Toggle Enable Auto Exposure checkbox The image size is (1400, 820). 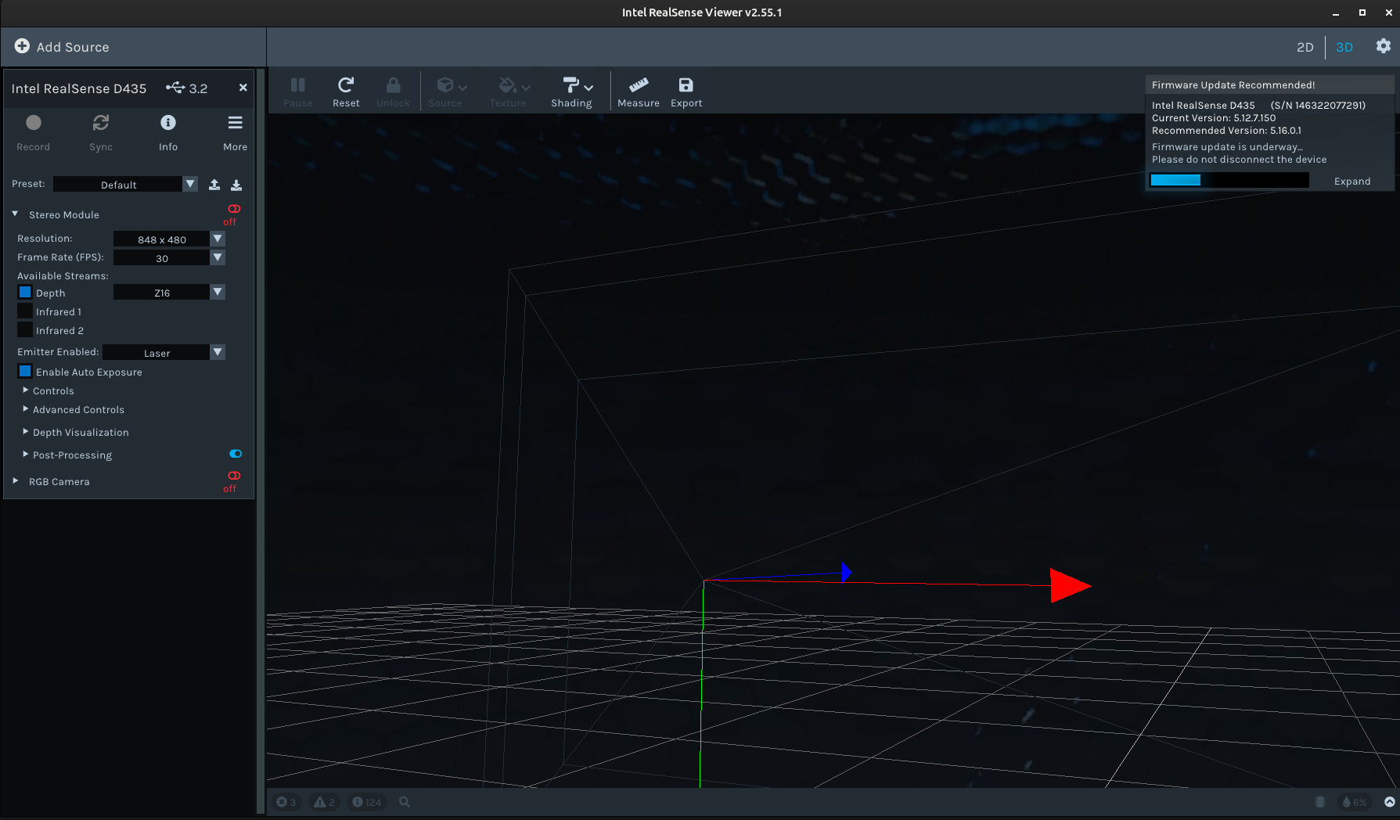pyautogui.click(x=25, y=371)
